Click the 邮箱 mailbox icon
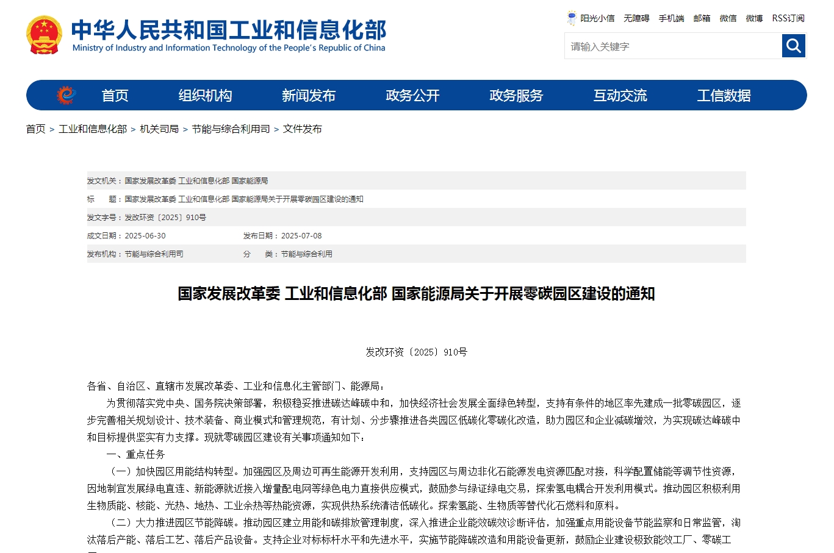Image resolution: width=834 pixels, height=553 pixels. pyautogui.click(x=701, y=18)
